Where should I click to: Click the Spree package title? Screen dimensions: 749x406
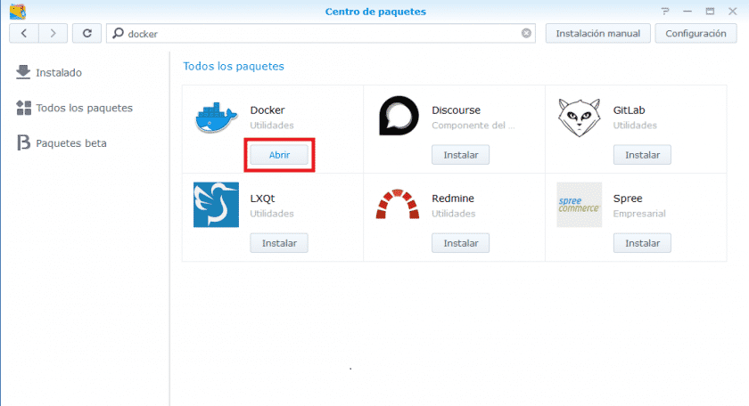628,199
